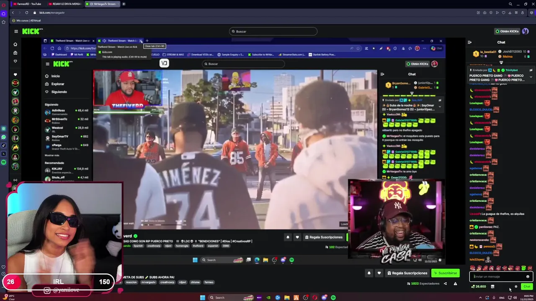Open the rdjavi tag

coord(183,282)
